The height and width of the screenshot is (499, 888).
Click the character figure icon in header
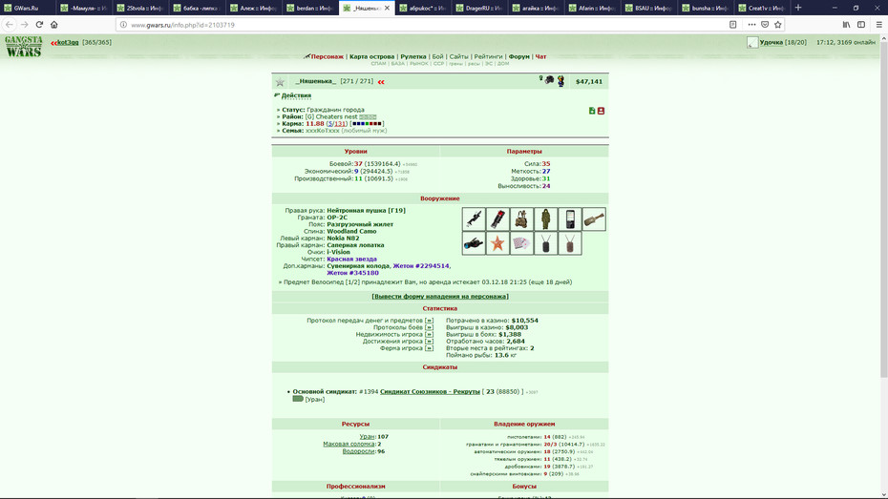[x=560, y=81]
